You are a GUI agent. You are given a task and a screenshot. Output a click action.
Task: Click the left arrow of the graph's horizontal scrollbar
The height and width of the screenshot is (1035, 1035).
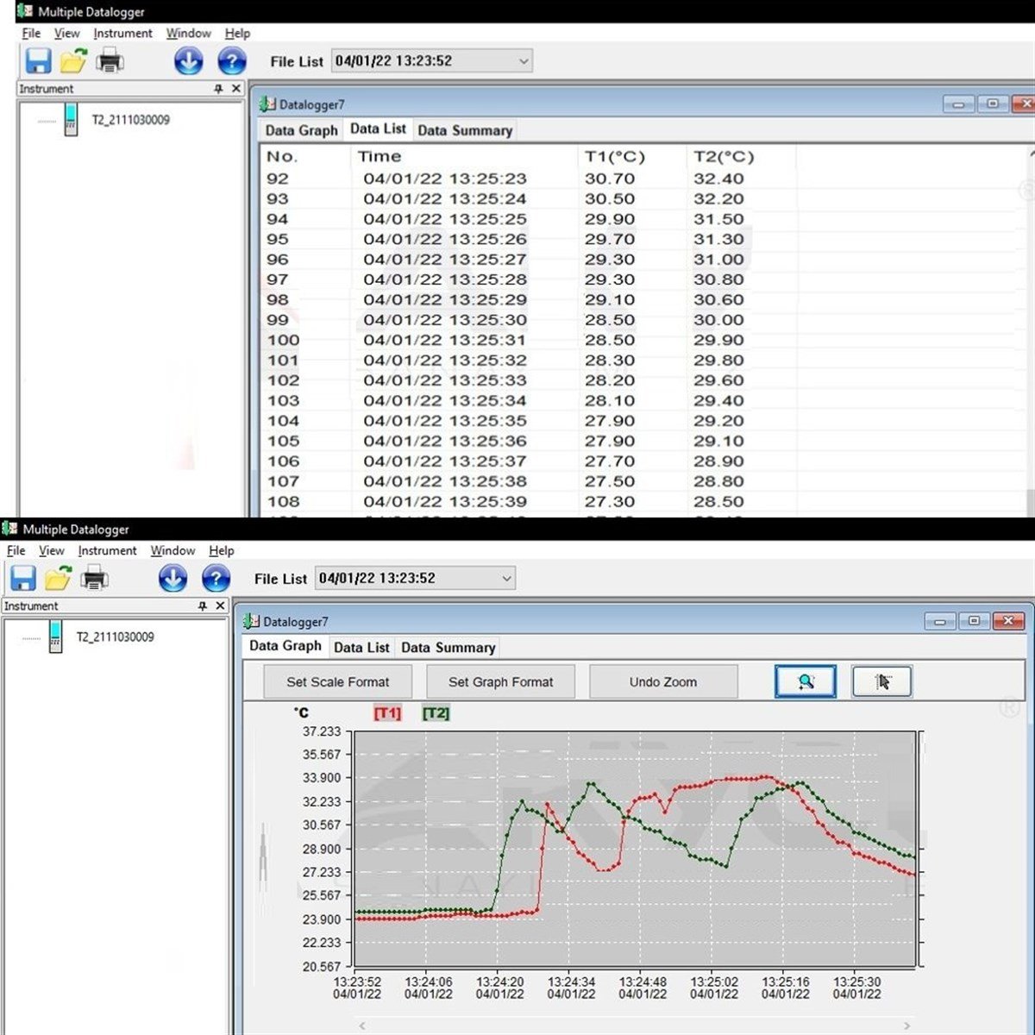361,1026
